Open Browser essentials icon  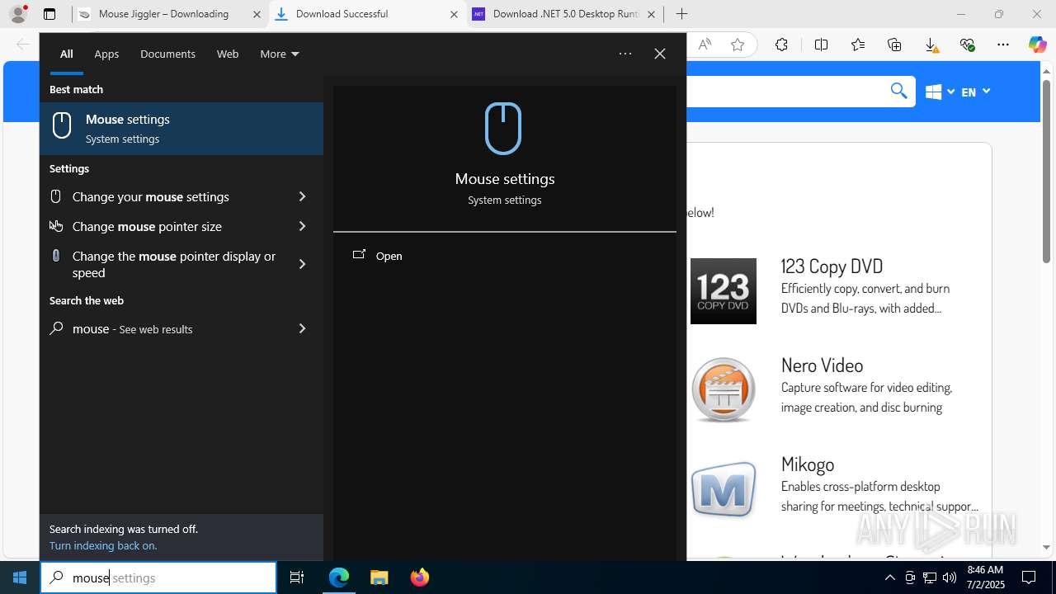(x=967, y=45)
